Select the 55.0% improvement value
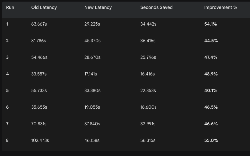This screenshot has width=250, height=156. (211, 140)
